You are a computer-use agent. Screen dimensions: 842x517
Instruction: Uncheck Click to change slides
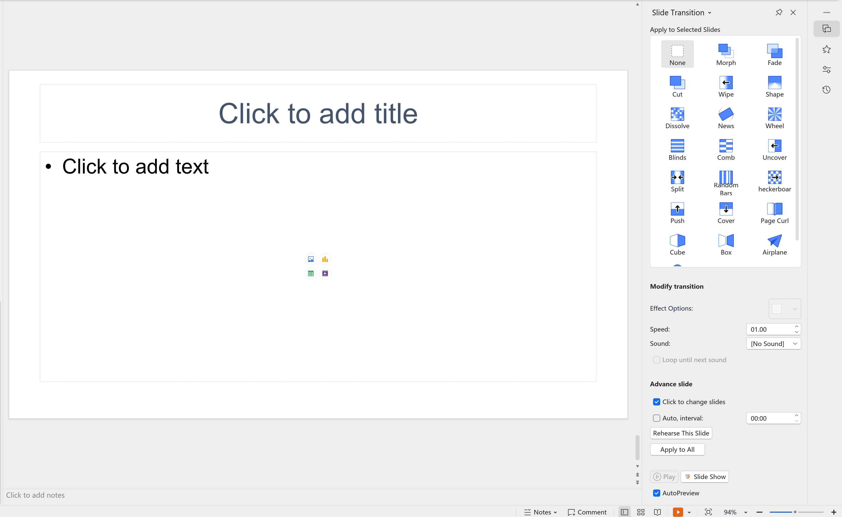656,402
